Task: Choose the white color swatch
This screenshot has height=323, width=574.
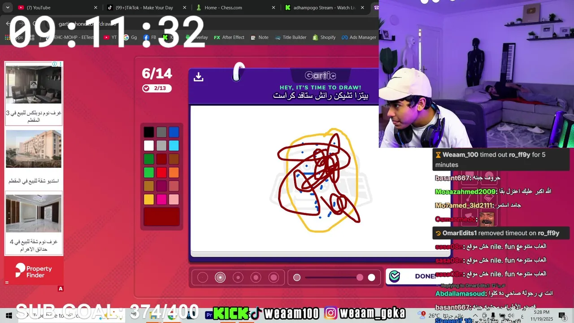Action: pos(149,145)
